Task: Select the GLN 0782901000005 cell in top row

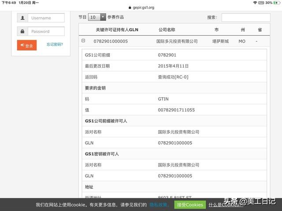Action: [111, 41]
